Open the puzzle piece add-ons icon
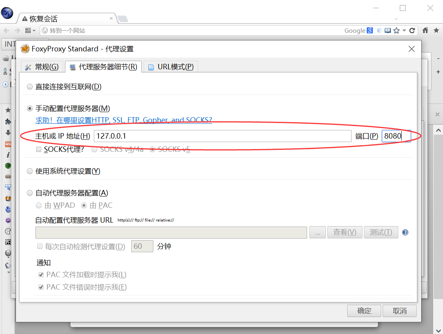Image resolution: width=443 pixels, height=334 pixels. 8,121
